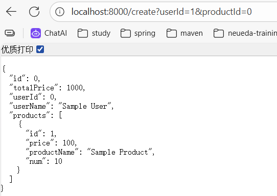This screenshot has width=277, height=196.
Task: Open the tab groups icon in bookmarks bar
Action: (x=10, y=33)
